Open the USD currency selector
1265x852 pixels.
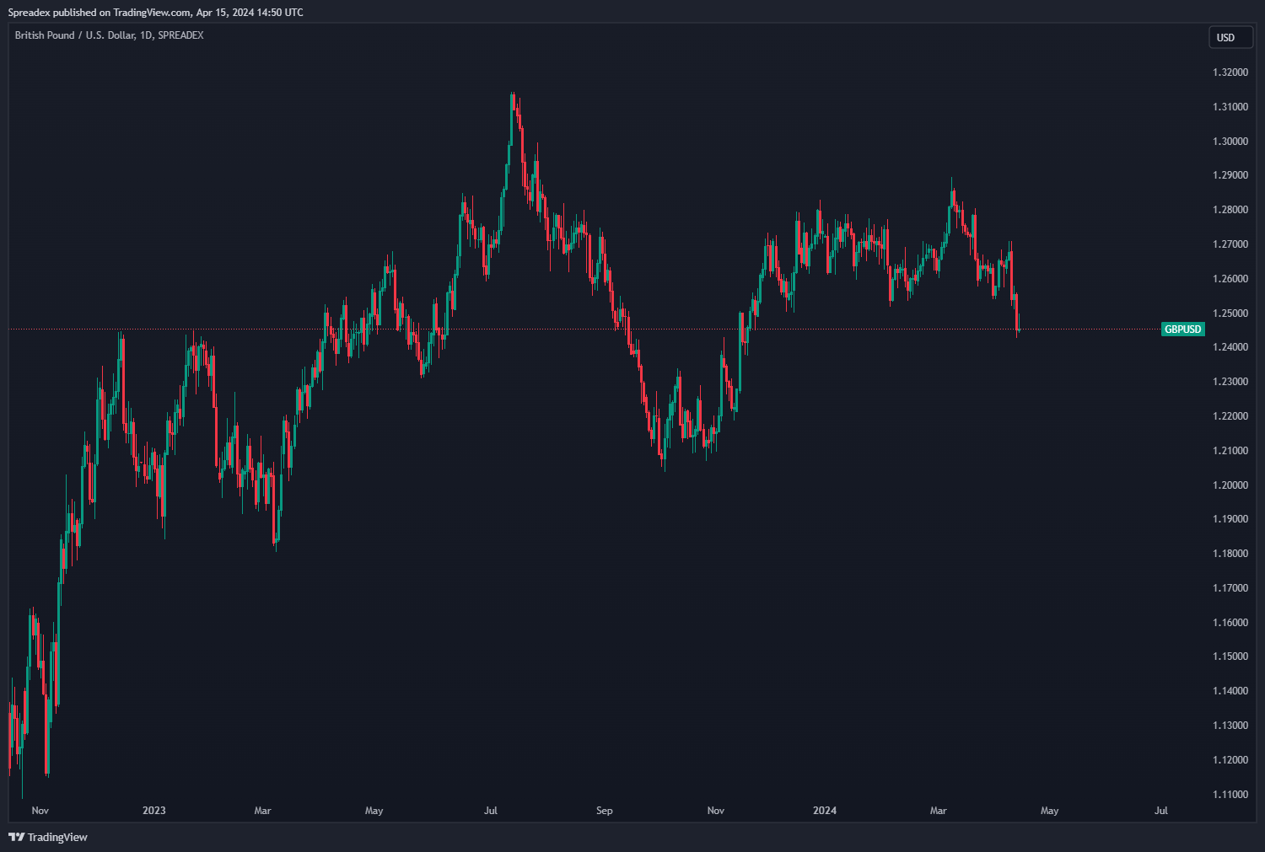[x=1230, y=37]
